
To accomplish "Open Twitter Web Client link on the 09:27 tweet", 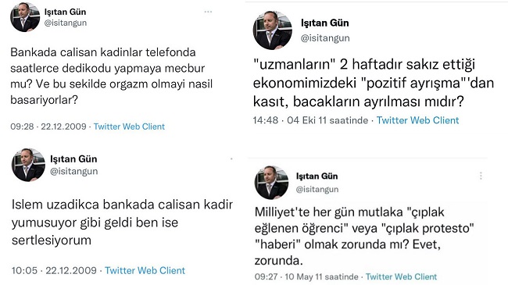I will (x=401, y=277).
